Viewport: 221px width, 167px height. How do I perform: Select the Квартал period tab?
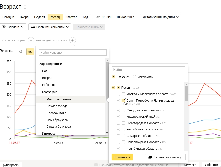(x=71, y=17)
